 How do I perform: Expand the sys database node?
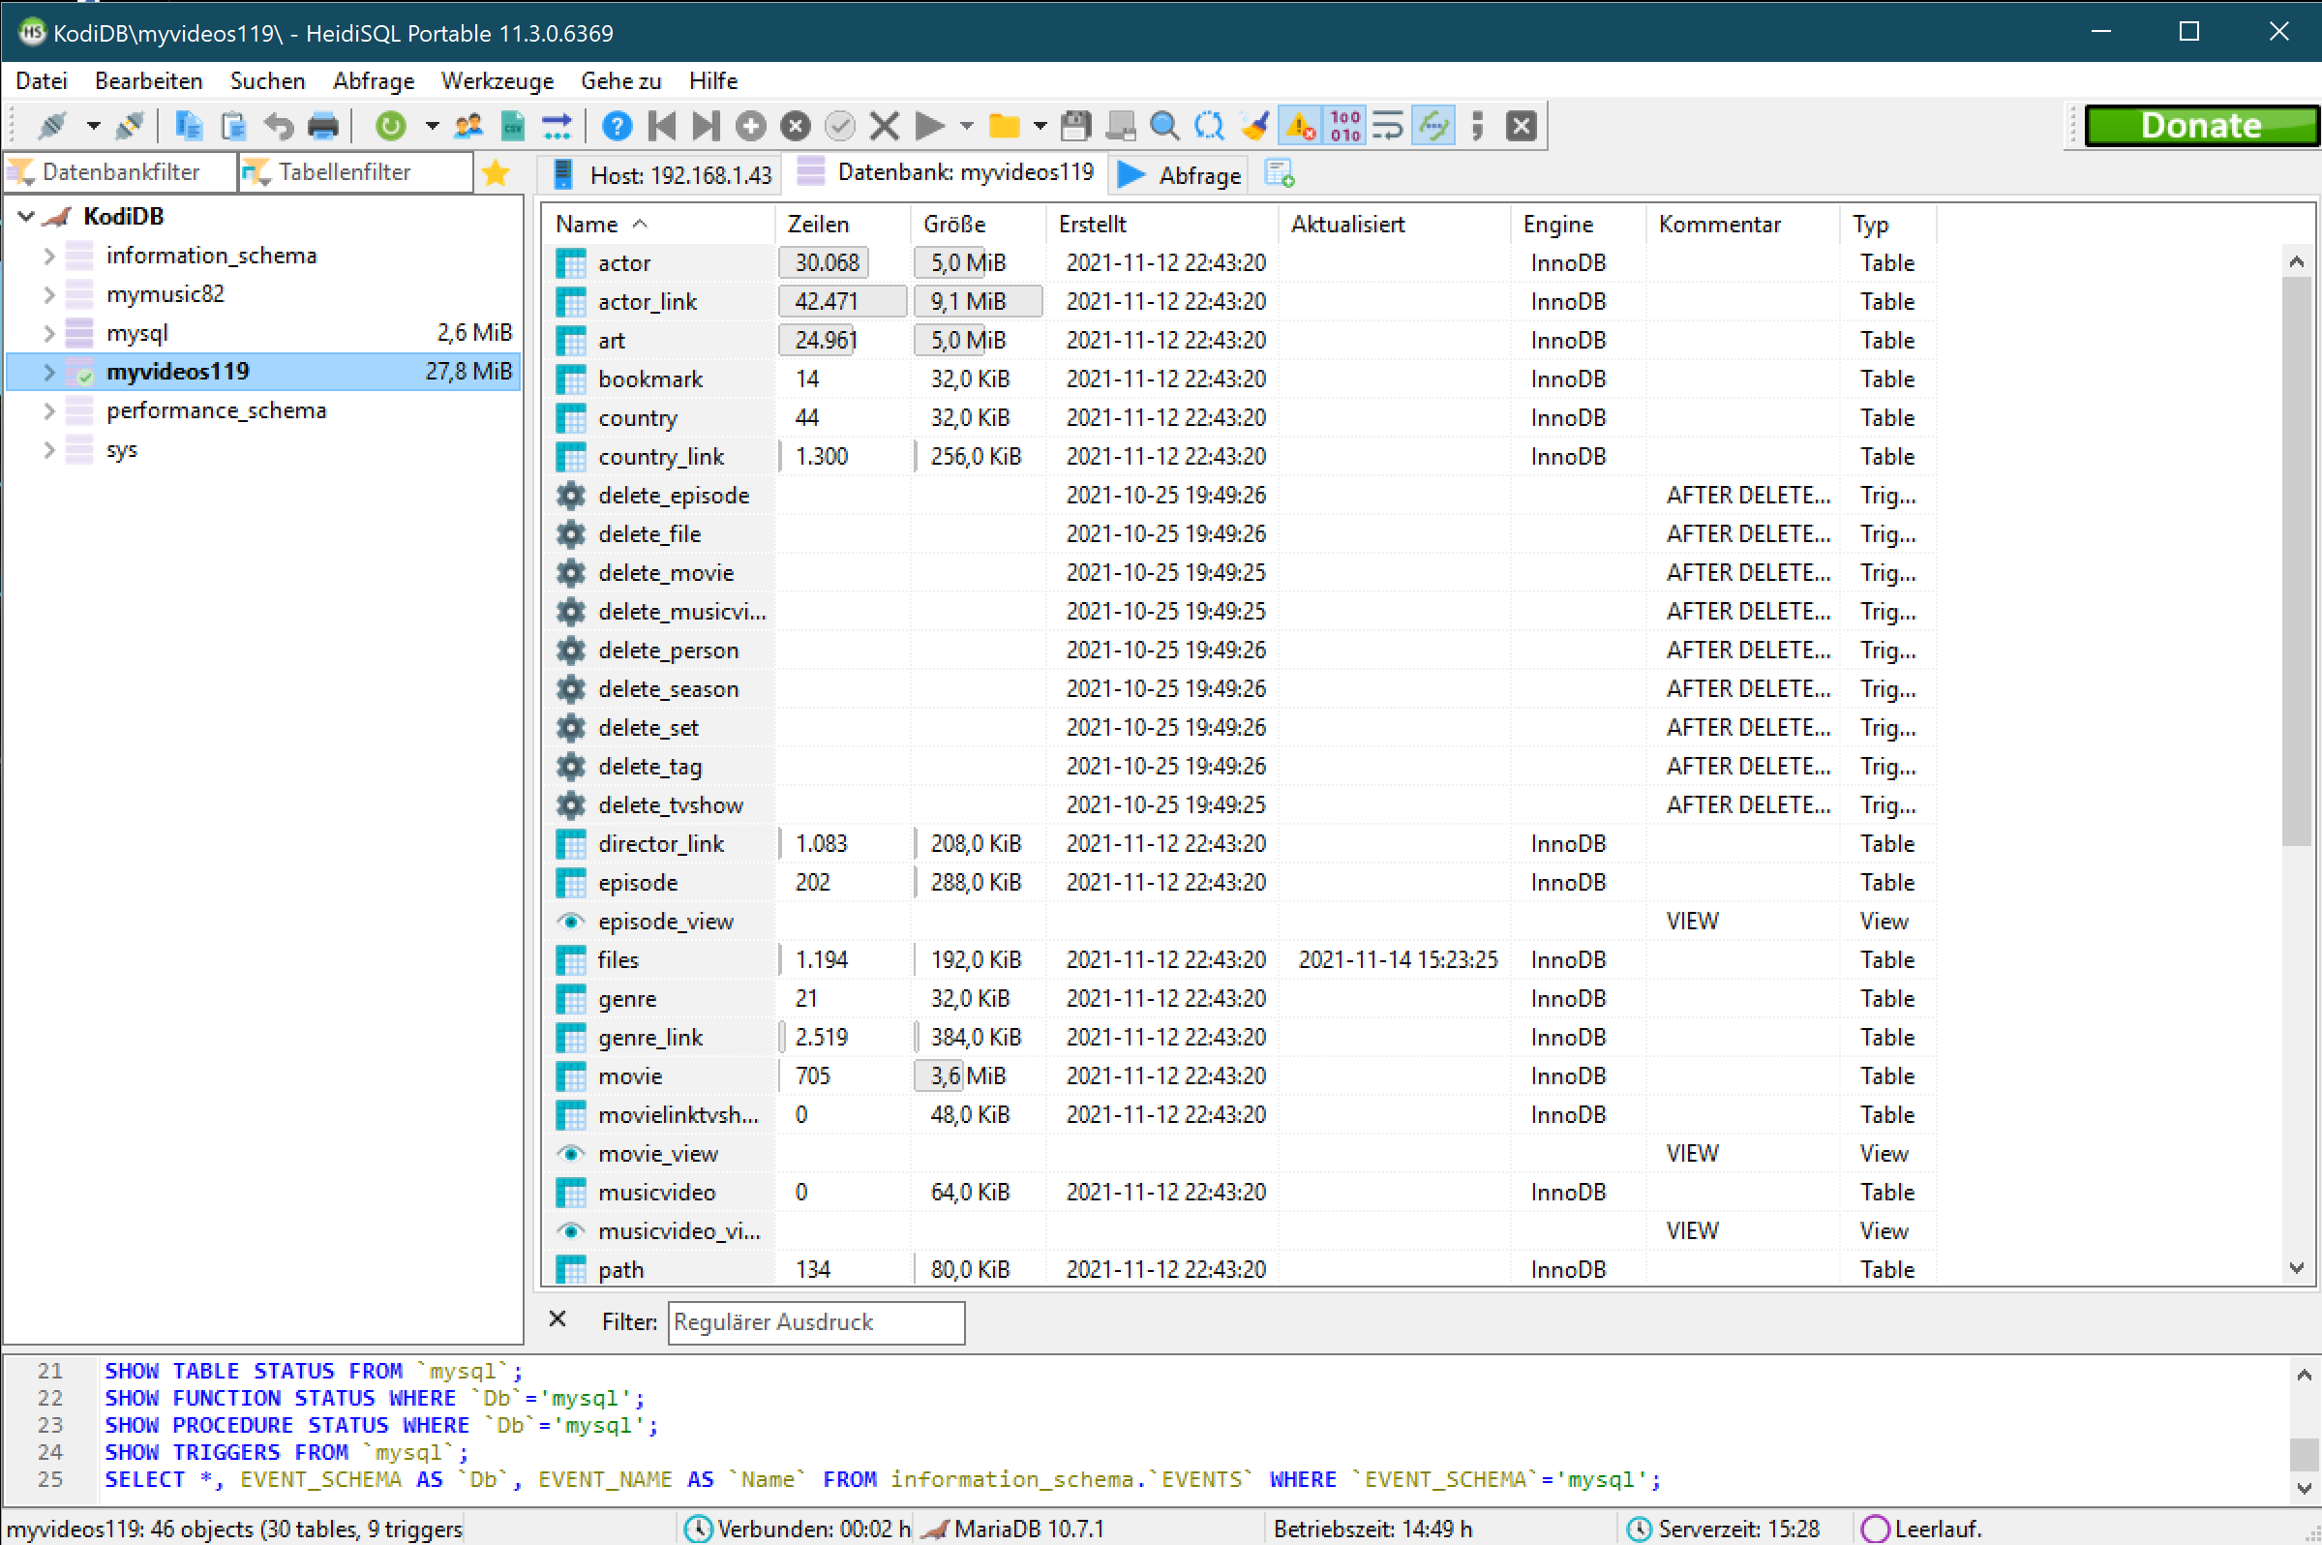point(48,450)
